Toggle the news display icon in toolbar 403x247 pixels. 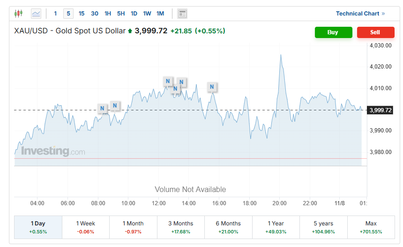pos(182,14)
